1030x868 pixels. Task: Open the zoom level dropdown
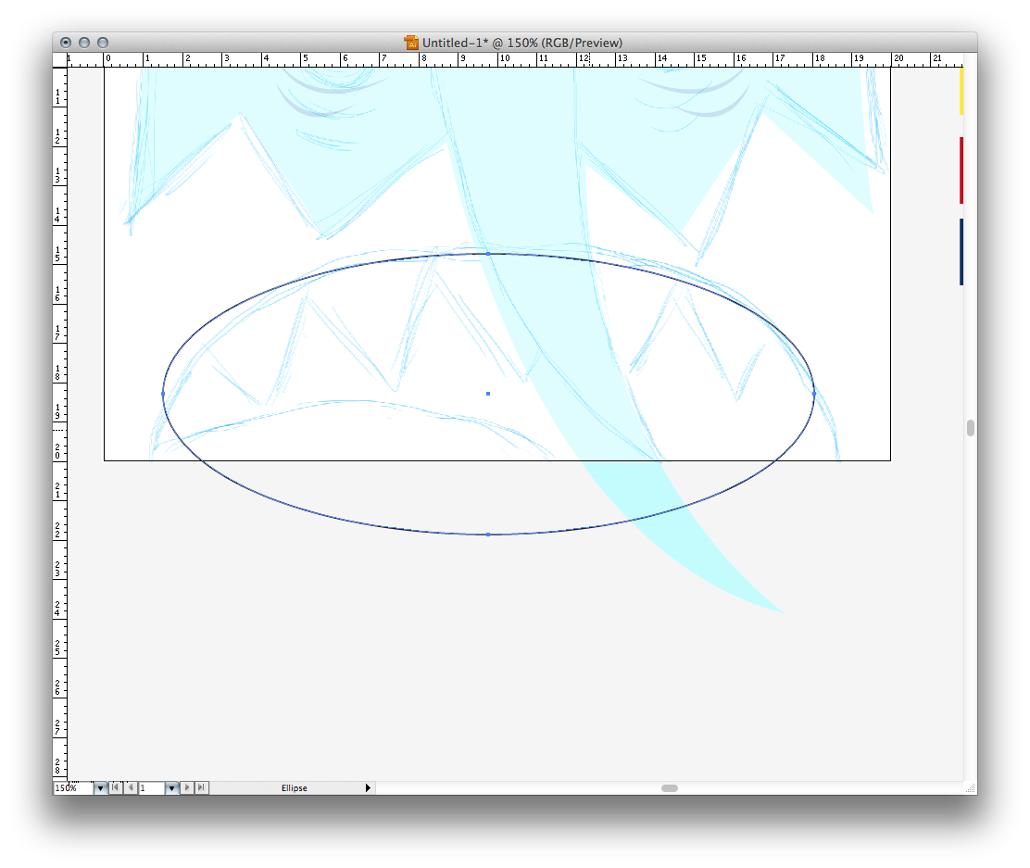coord(100,788)
